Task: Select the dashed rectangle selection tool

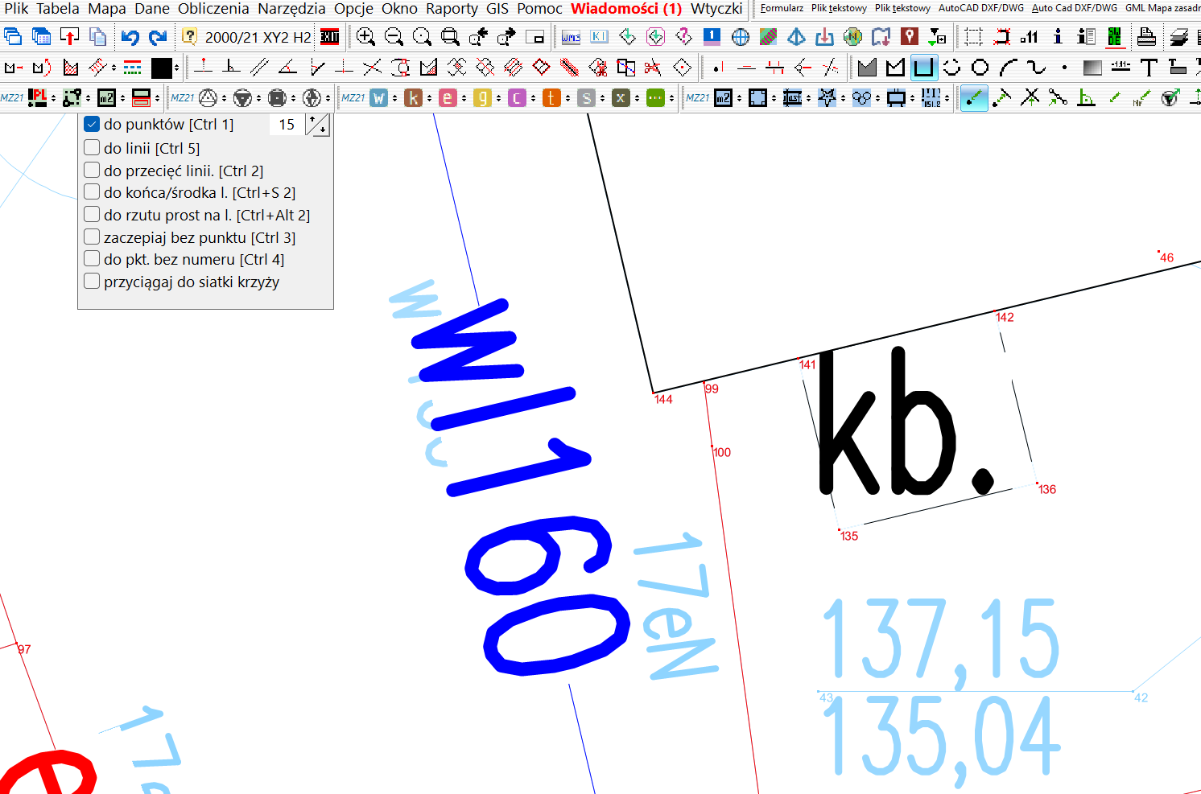Action: tap(973, 37)
